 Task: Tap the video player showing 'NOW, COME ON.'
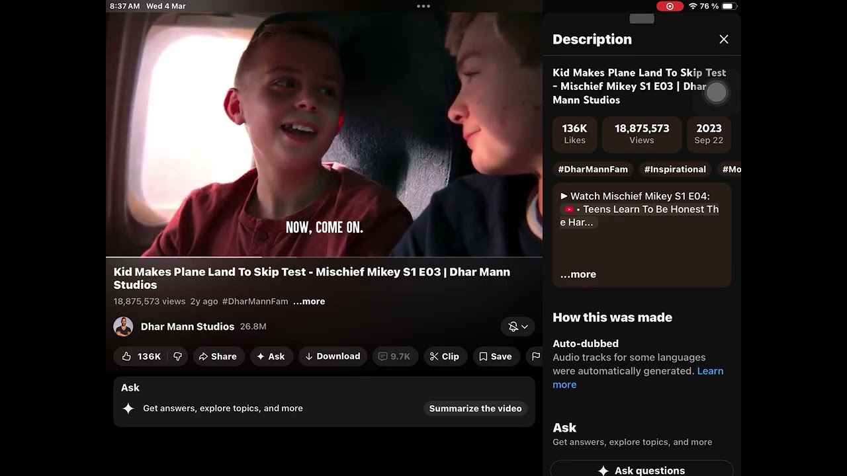324,134
